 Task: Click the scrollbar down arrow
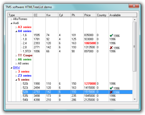(x=135, y=99)
